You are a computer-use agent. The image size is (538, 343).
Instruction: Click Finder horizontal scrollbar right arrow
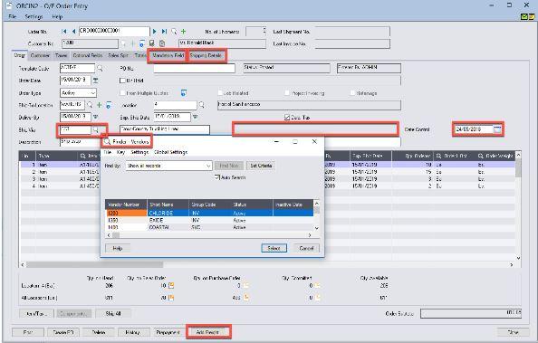point(310,235)
